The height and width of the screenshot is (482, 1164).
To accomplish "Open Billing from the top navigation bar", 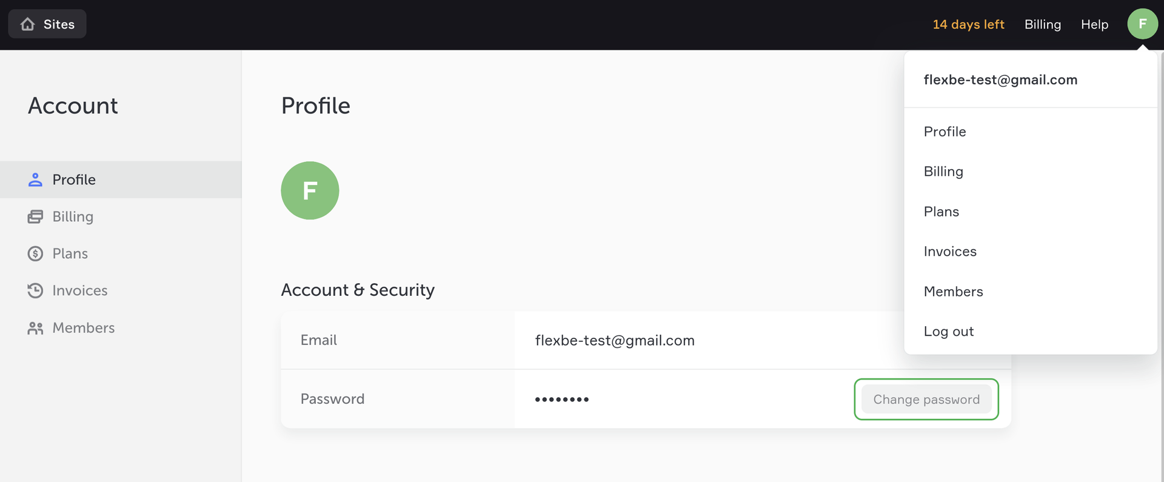I will coord(1042,24).
